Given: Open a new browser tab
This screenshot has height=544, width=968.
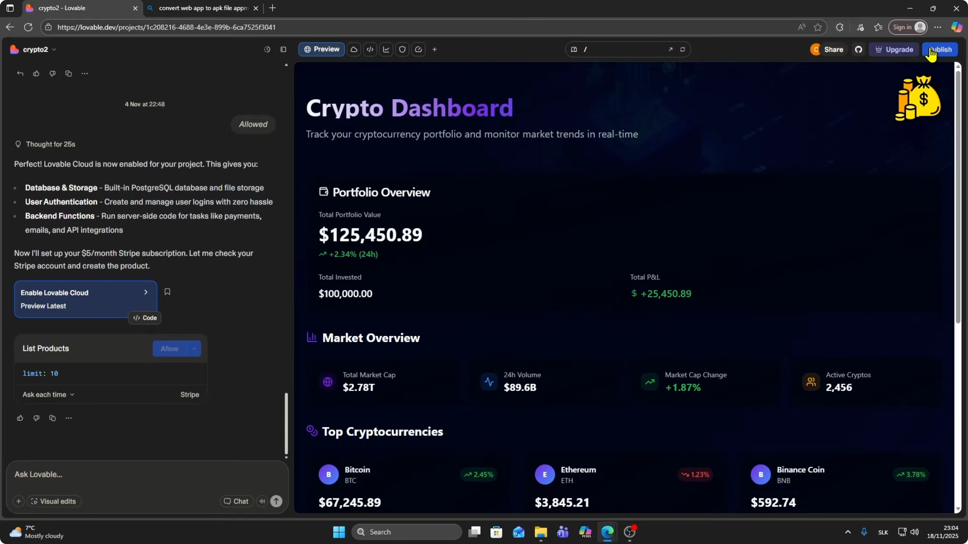Looking at the screenshot, I should coord(273,8).
